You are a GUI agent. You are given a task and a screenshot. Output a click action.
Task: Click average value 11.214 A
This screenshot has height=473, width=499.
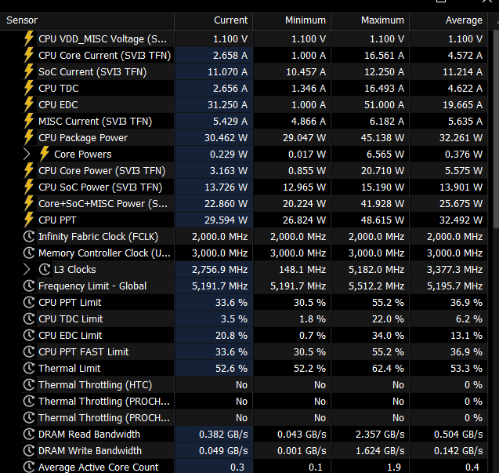463,72
